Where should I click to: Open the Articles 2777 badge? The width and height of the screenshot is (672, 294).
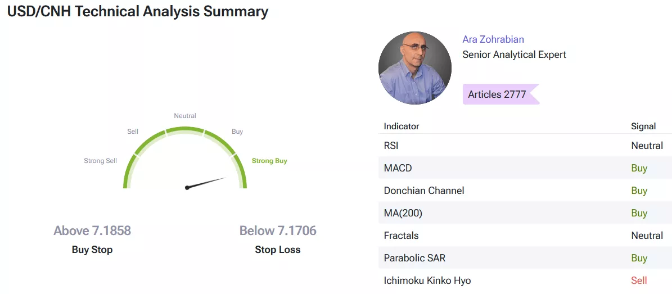tap(498, 94)
